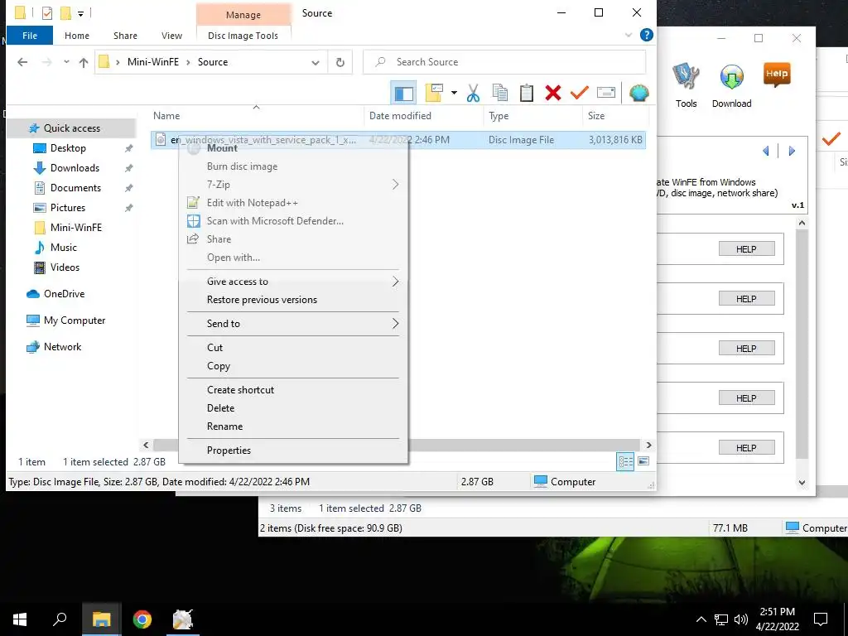Open the Windows Start menu
The height and width of the screenshot is (636, 848).
pyautogui.click(x=20, y=619)
